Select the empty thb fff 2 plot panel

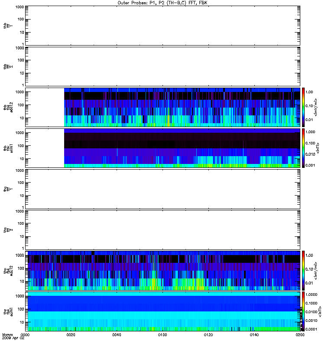click(x=162, y=67)
